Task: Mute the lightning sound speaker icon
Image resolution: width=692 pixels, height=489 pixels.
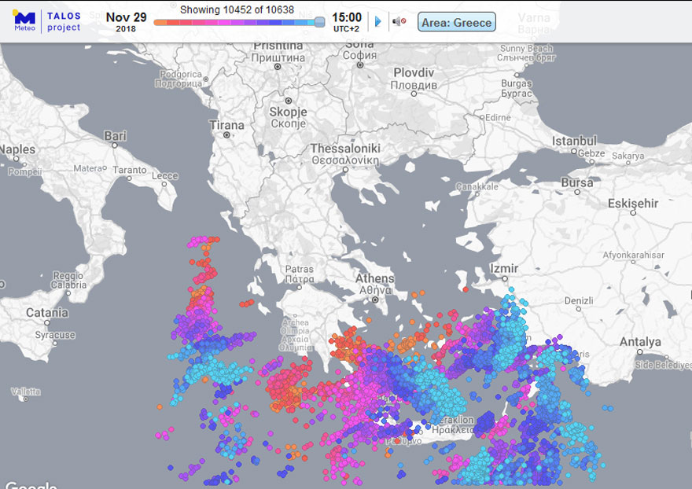Action: pyautogui.click(x=399, y=21)
